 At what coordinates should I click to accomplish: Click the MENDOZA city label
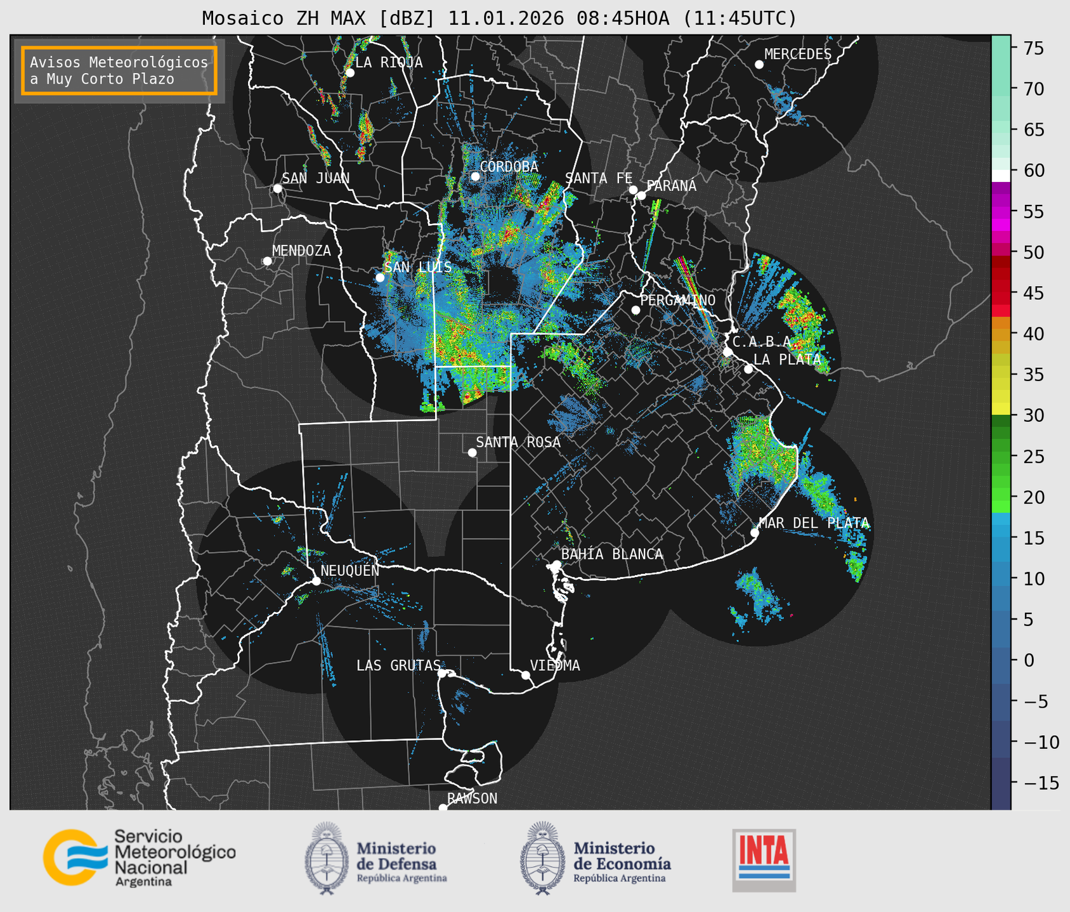[301, 251]
